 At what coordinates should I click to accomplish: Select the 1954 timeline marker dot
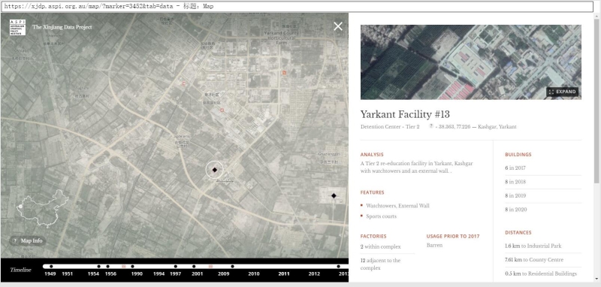click(99, 266)
